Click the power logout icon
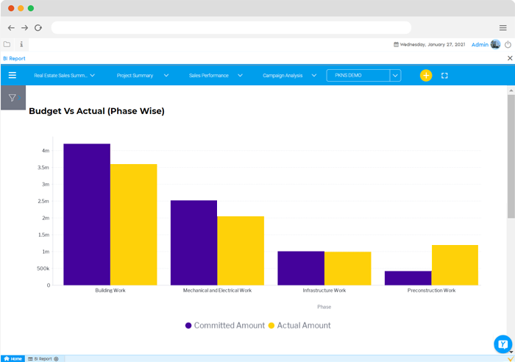The height and width of the screenshot is (362, 515). (x=508, y=44)
